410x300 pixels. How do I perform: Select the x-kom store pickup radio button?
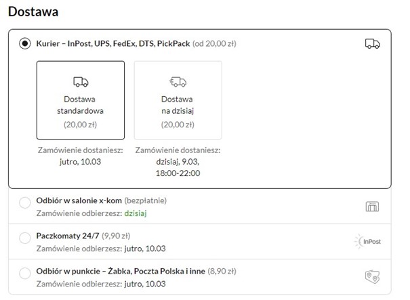pos(25,202)
